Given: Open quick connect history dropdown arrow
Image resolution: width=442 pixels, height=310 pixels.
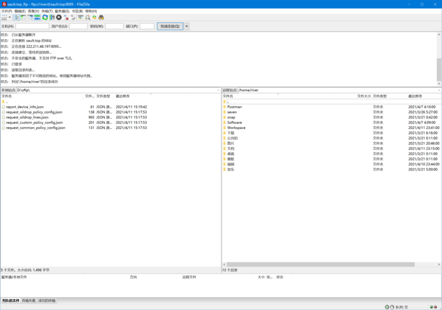Looking at the screenshot, I should [x=186, y=27].
